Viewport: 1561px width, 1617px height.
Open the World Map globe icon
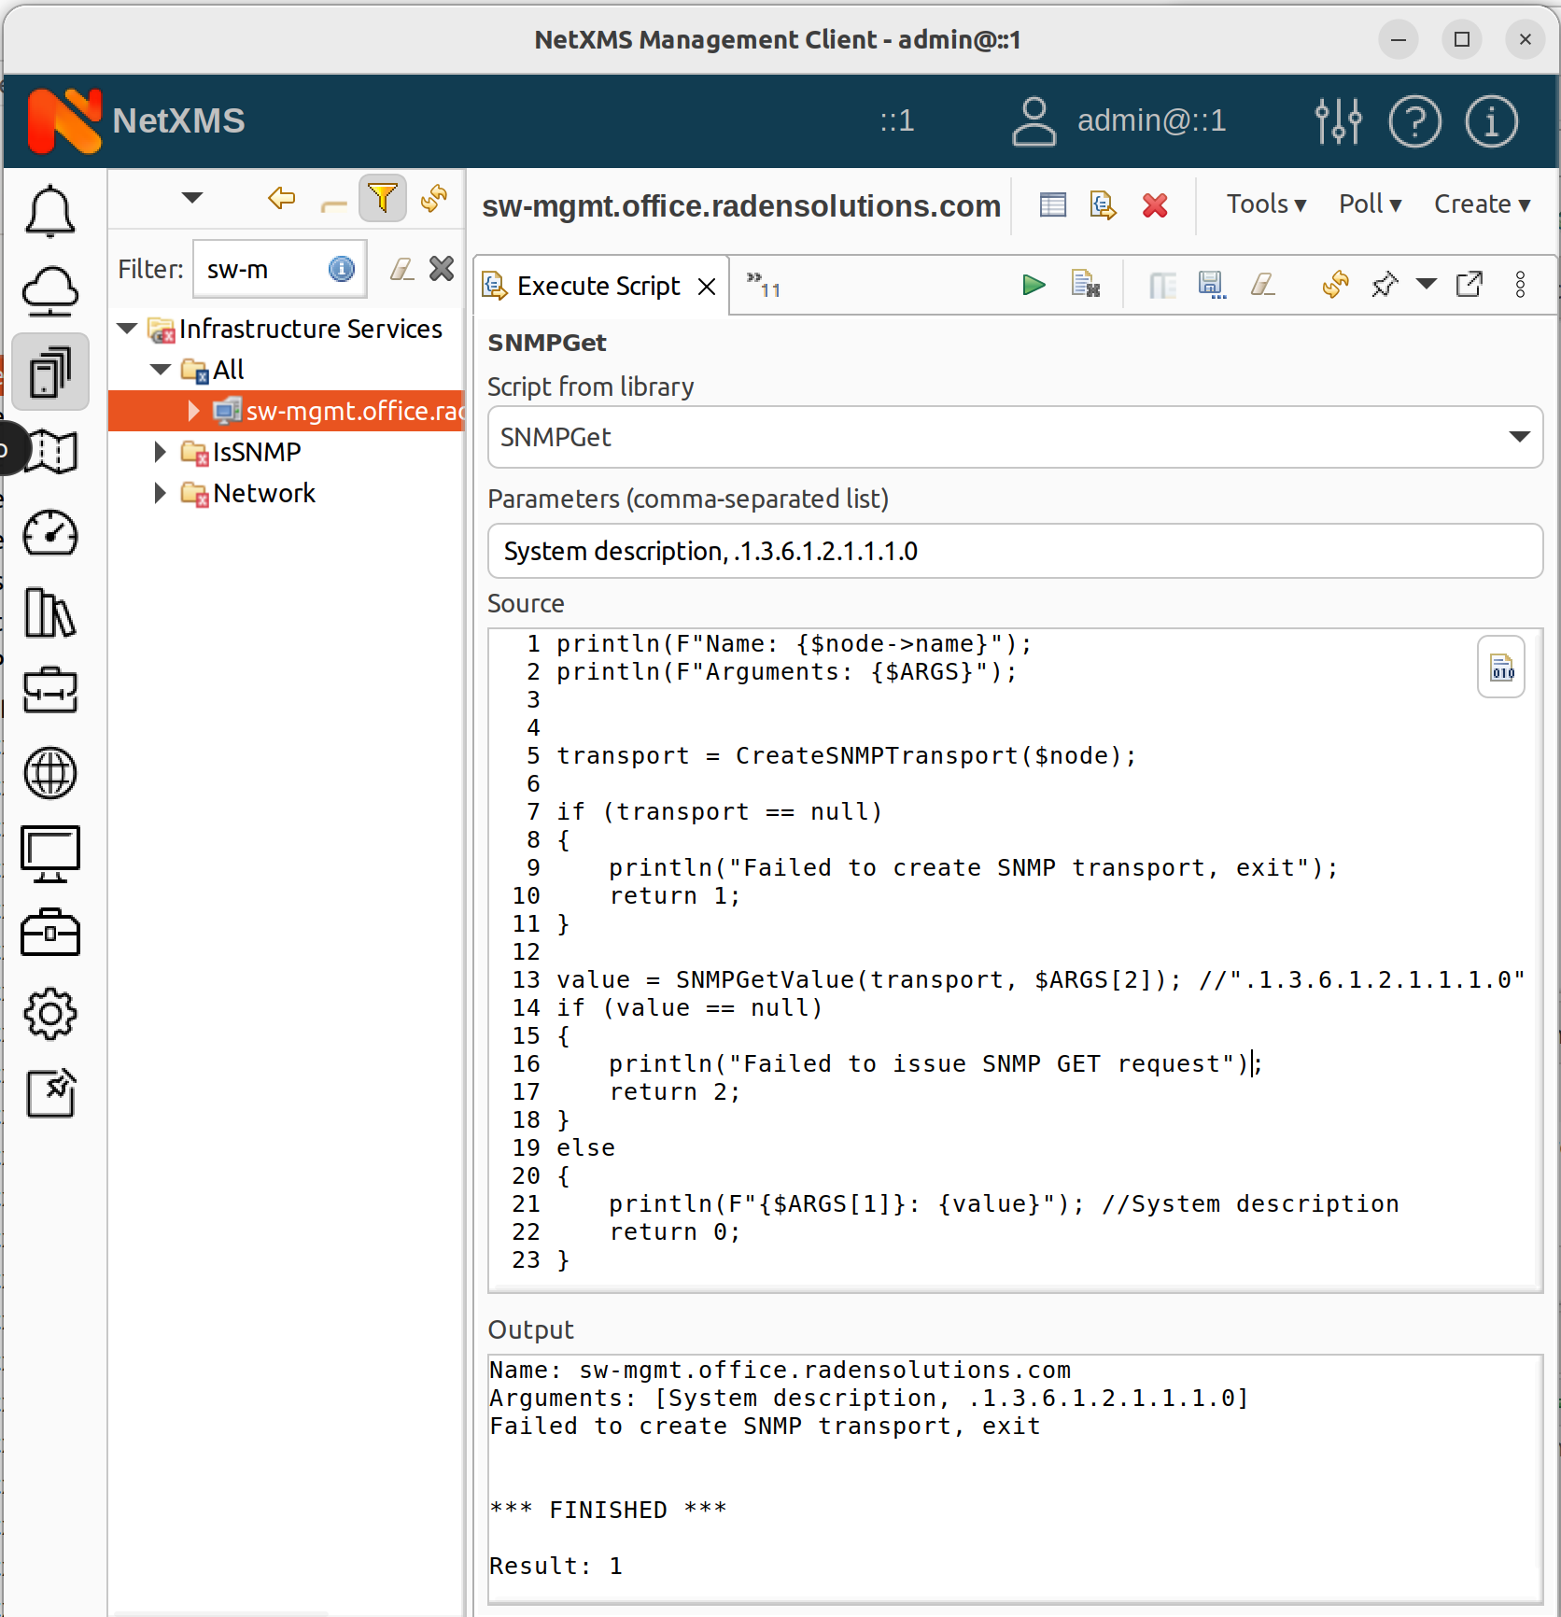[50, 773]
